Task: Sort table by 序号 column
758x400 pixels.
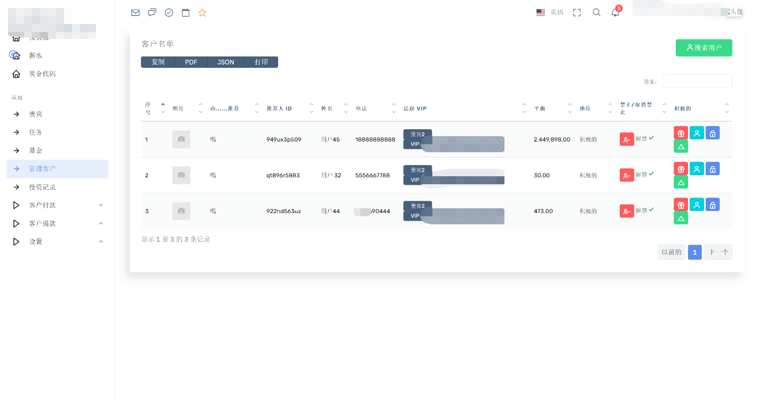Action: pos(155,108)
